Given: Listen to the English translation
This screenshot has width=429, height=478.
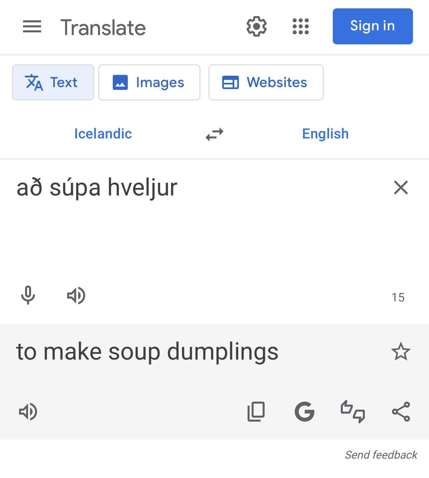Looking at the screenshot, I should click(x=28, y=412).
